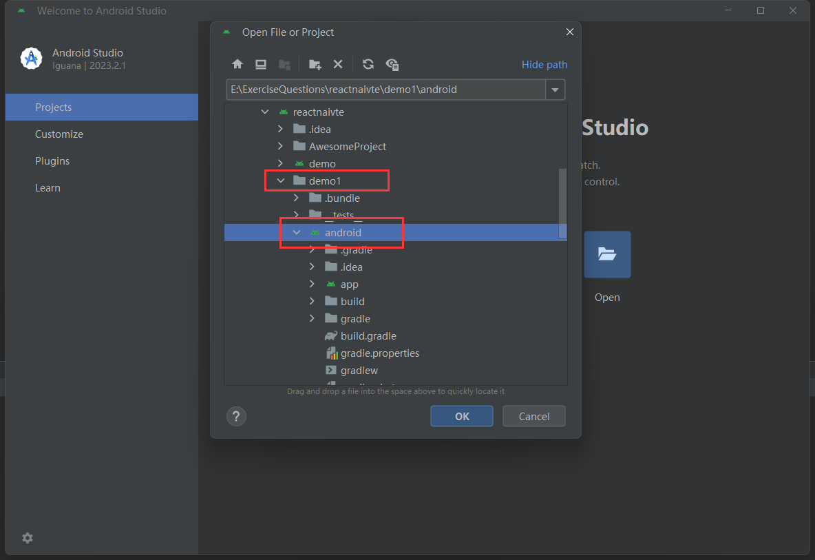Image resolution: width=815 pixels, height=560 pixels.
Task: Click the build.gradle elephant icon
Action: coord(331,336)
